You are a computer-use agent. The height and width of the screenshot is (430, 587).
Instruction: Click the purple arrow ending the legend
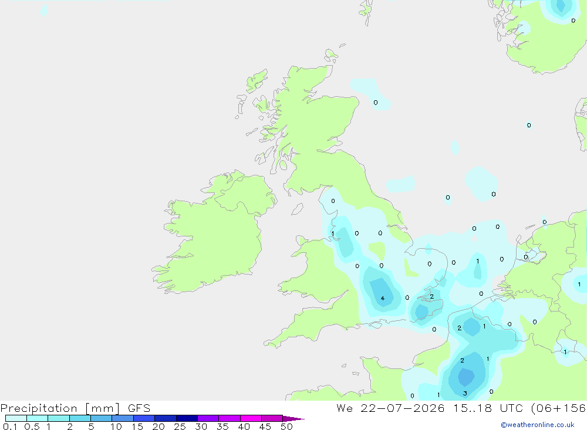click(293, 418)
